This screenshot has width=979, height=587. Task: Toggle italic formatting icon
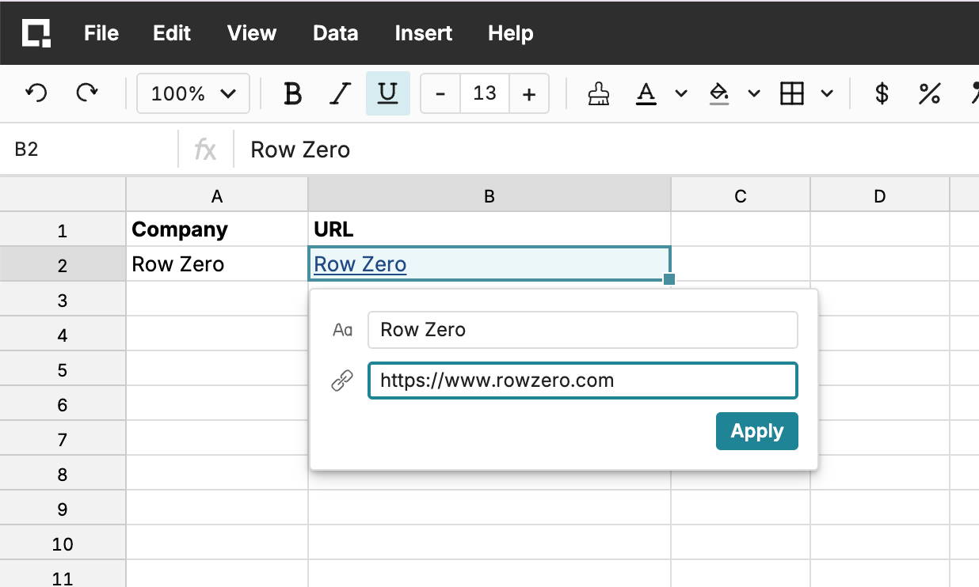point(340,94)
